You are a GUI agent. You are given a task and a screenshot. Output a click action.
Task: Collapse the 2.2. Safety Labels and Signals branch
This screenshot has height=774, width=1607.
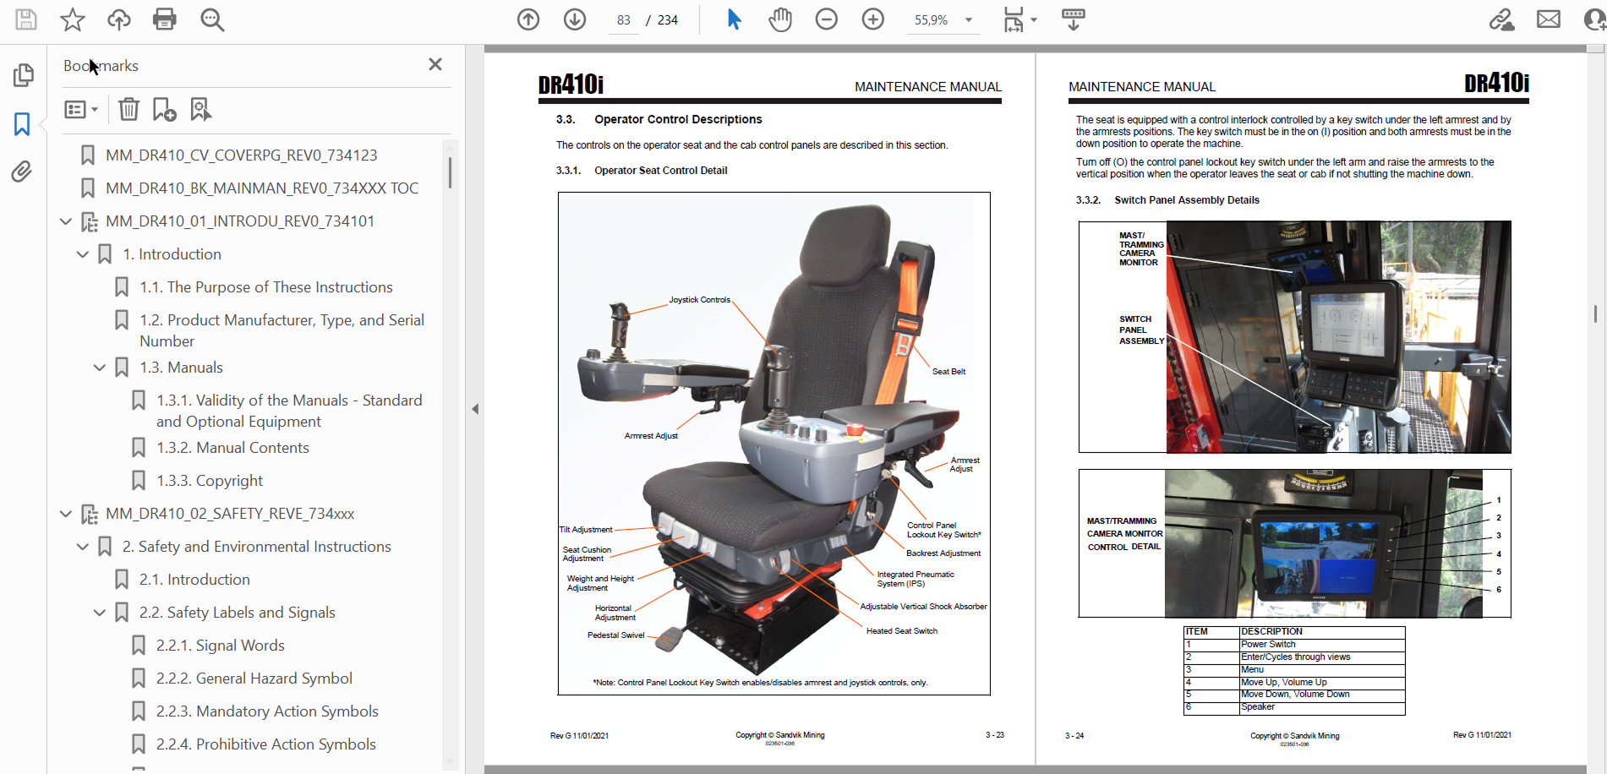100,613
